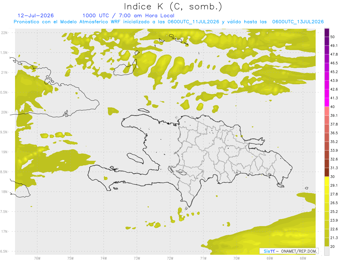Click the '33.9' colorbar label

(334, 150)
